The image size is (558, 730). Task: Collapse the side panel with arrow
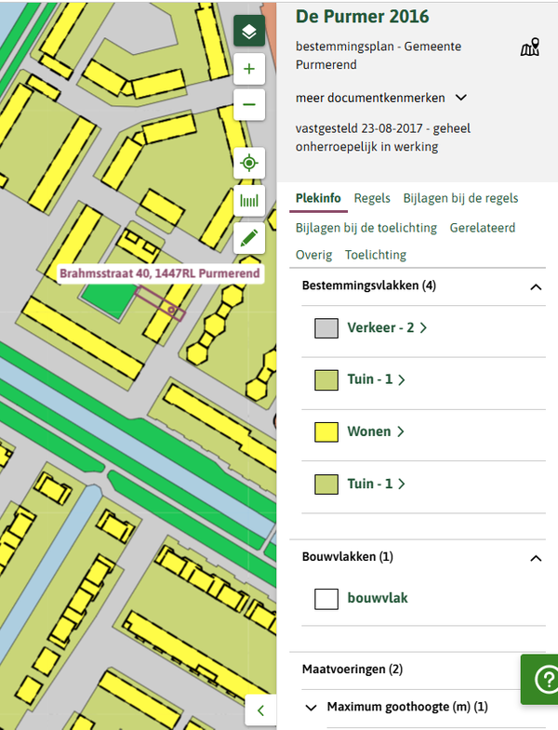[x=260, y=710]
